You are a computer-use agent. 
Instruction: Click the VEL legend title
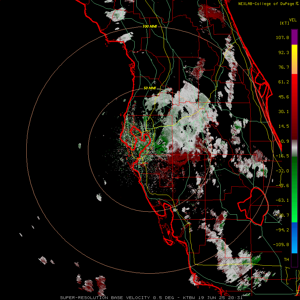click(293, 20)
